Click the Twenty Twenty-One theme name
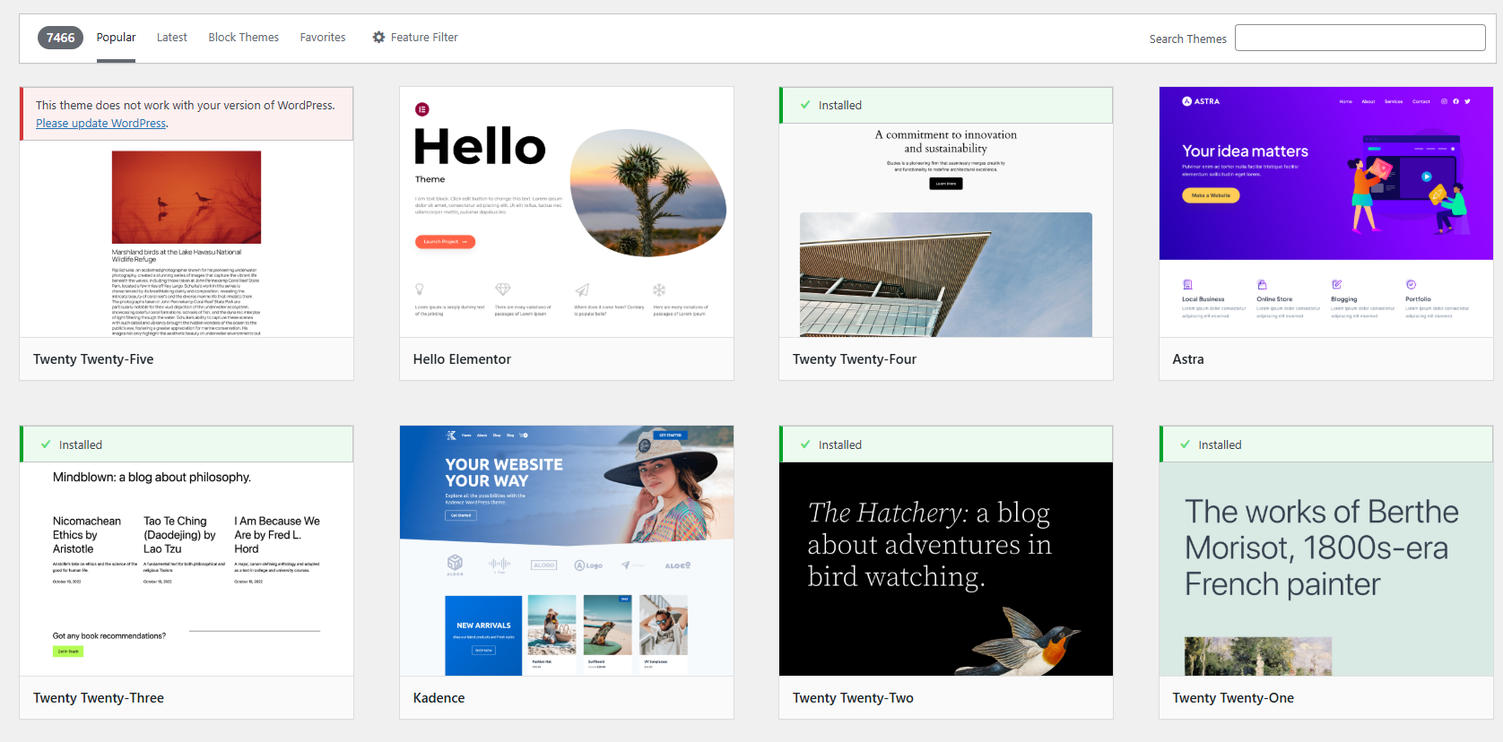1503x742 pixels. point(1233,698)
